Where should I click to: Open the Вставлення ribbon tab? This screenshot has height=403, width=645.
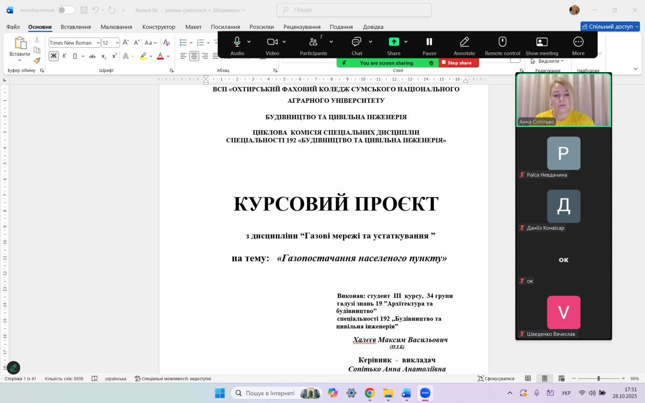point(76,27)
